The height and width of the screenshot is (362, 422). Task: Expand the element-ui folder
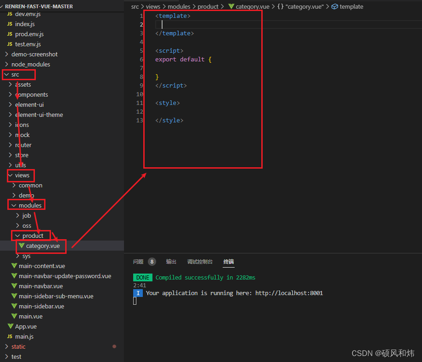(11, 105)
